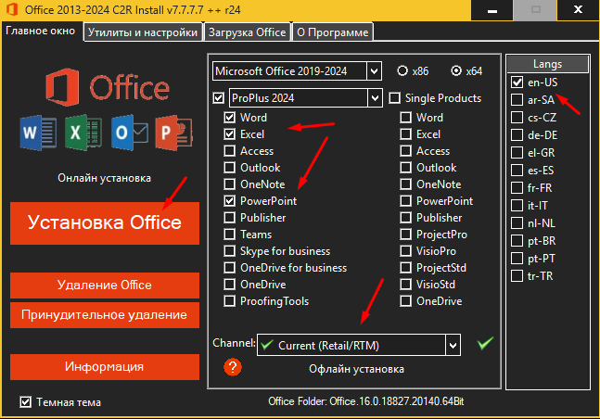Click the orange question mark help icon
The width and height of the screenshot is (600, 419).
tap(232, 367)
